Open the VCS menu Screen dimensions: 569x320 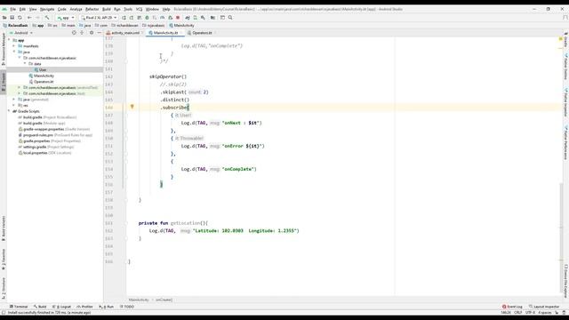(x=139, y=9)
